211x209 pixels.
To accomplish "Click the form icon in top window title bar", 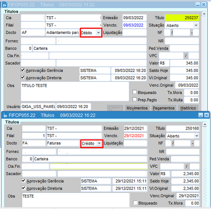I will [5, 5].
